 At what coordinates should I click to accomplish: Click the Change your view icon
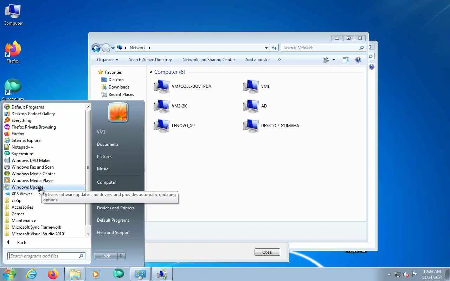coord(326,60)
